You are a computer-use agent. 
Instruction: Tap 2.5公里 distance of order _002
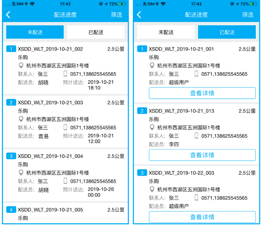click(116, 49)
